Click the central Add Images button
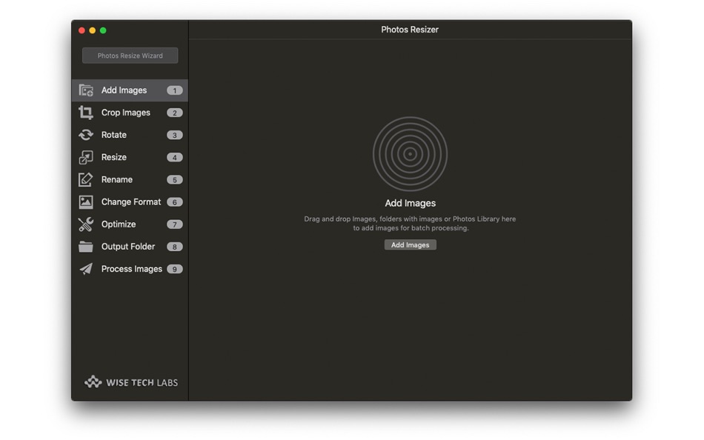This screenshot has height=440, width=704. coord(410,244)
